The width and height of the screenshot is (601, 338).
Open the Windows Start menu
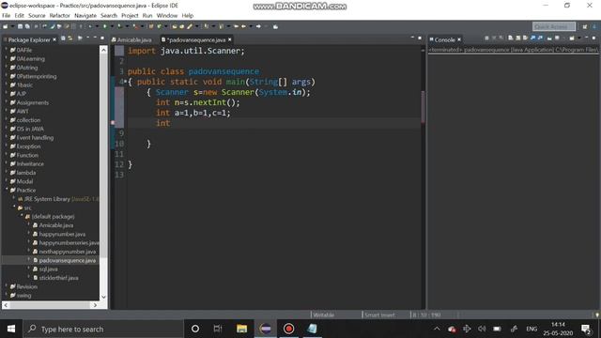tap(11, 329)
